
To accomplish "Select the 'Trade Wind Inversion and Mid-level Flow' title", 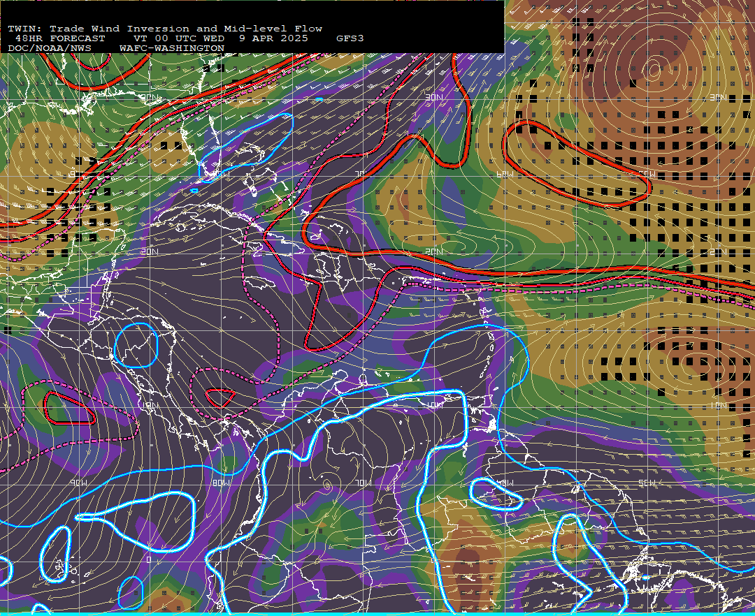I will point(187,29).
